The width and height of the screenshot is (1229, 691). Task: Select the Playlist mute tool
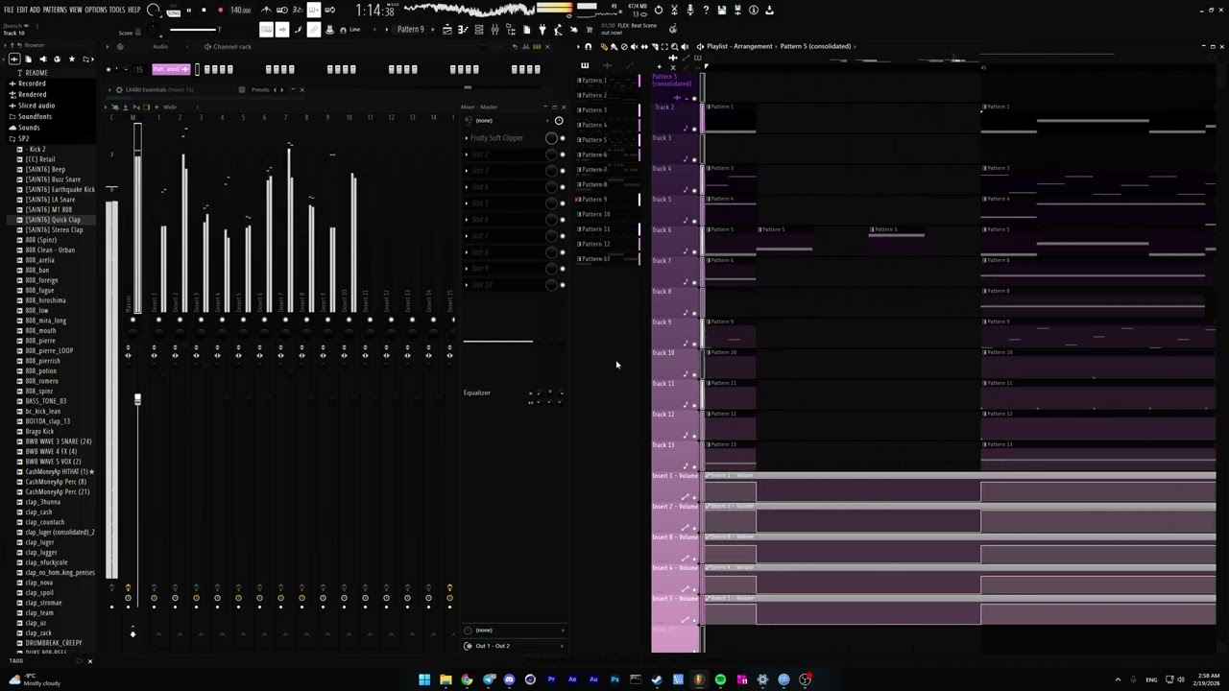coord(634,46)
